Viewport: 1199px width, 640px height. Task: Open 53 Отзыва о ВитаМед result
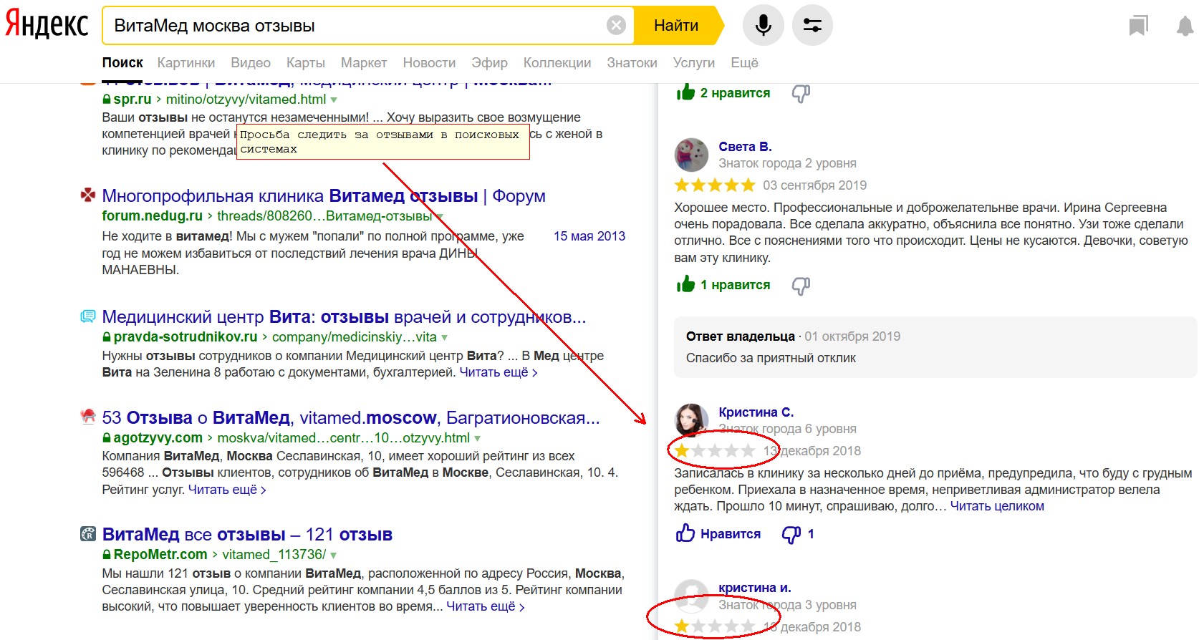pyautogui.click(x=351, y=417)
